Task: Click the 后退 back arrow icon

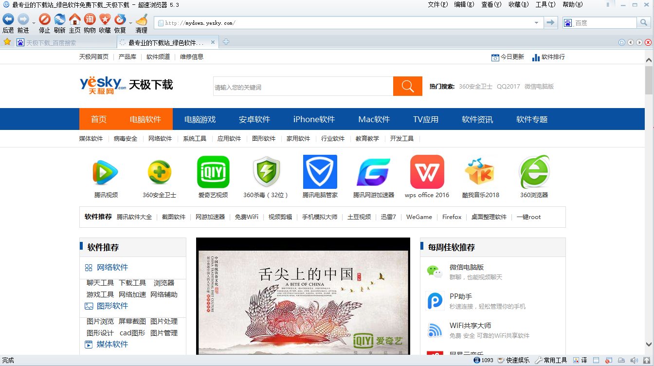Action: pos(8,19)
